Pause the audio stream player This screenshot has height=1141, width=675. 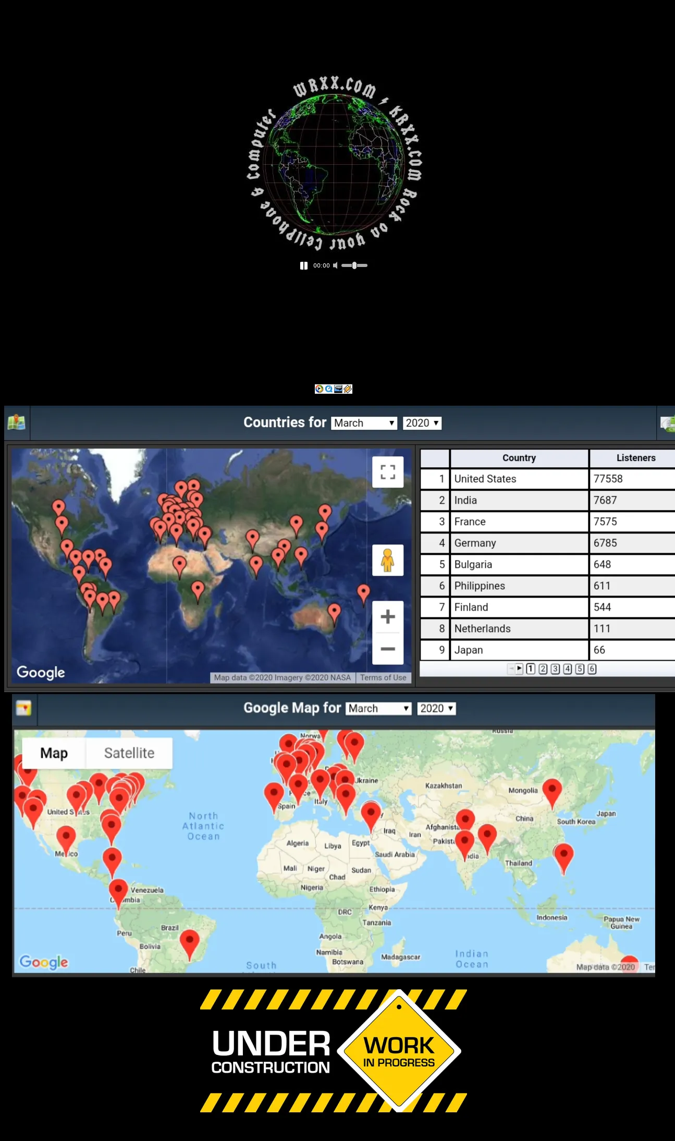click(x=304, y=265)
